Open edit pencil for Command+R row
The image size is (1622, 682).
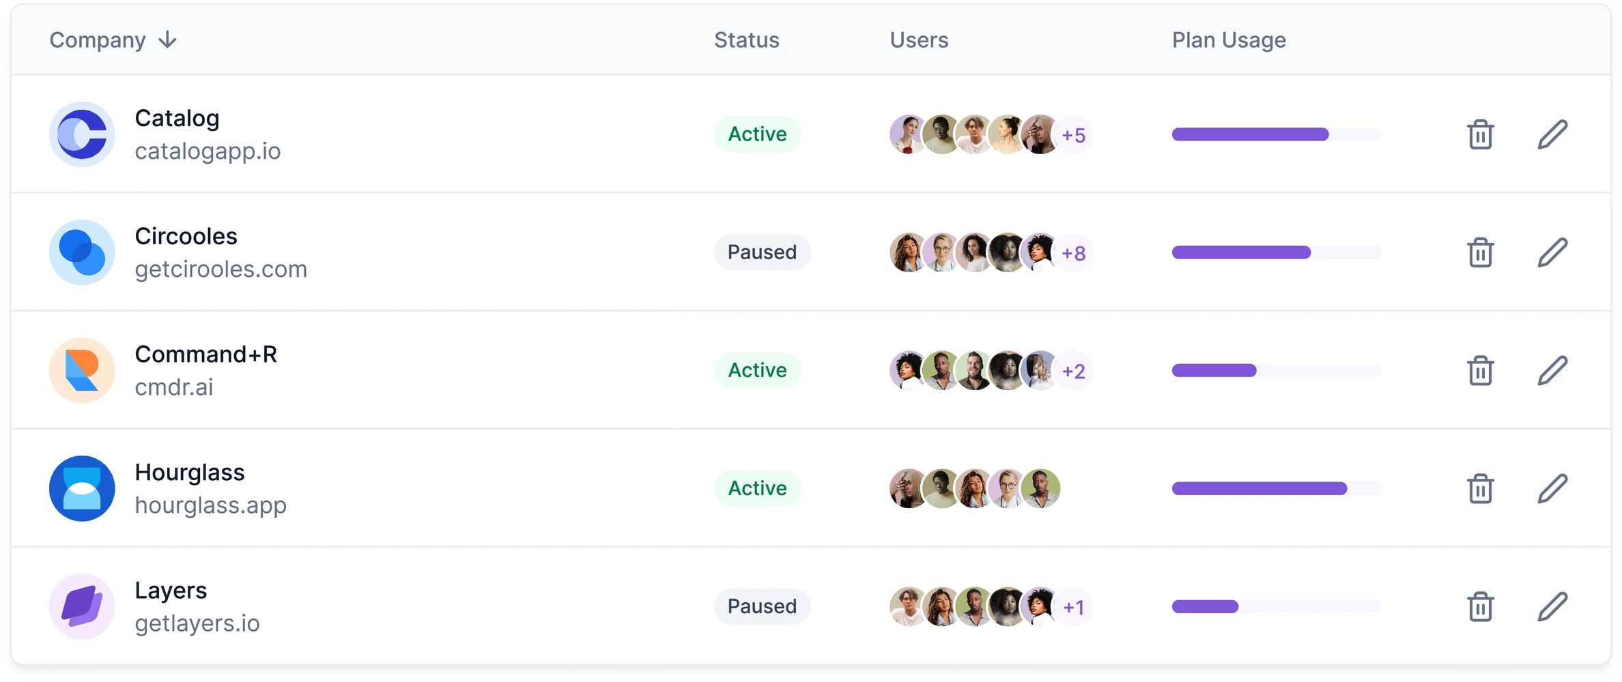(x=1552, y=370)
